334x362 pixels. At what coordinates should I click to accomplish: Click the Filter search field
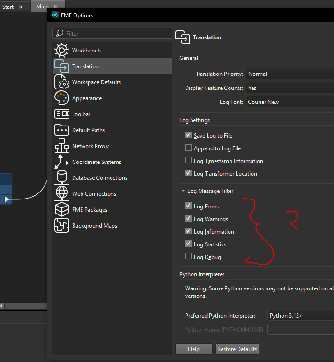pos(112,33)
